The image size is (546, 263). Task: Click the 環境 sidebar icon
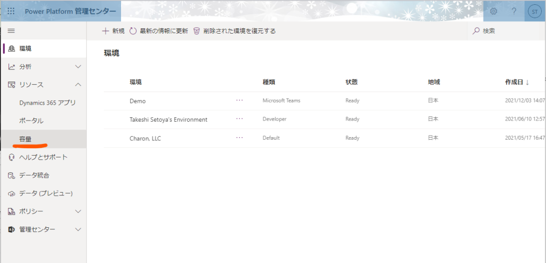[12, 49]
